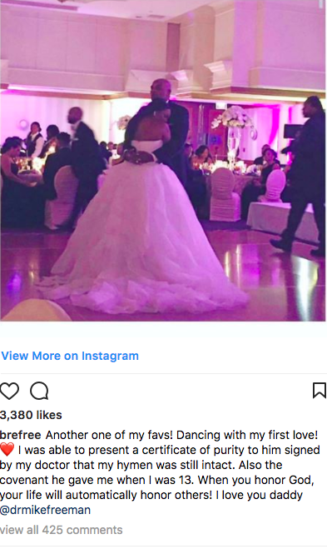Click the father's head in the dance photo
The image size is (327, 549).
coord(161,90)
